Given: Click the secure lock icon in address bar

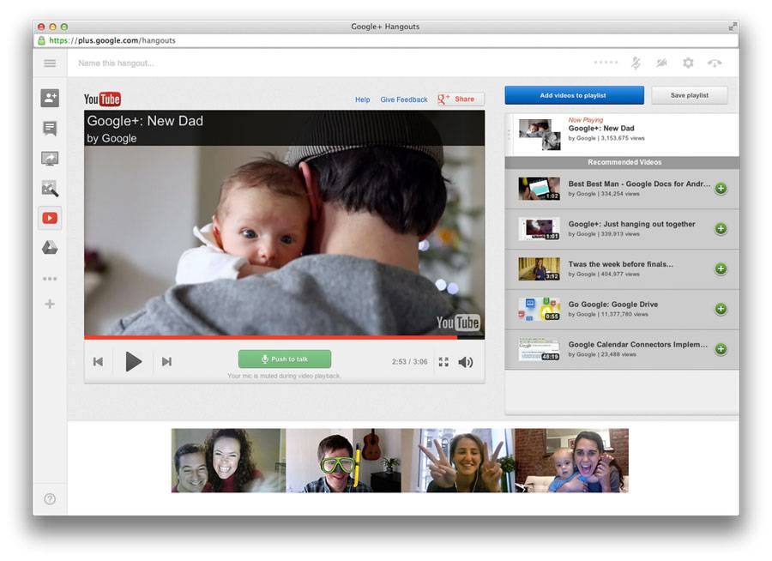Looking at the screenshot, I should (41, 40).
